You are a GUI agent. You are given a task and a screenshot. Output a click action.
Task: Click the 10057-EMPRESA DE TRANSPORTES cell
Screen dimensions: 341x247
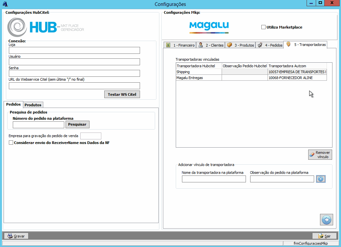coord(297,72)
